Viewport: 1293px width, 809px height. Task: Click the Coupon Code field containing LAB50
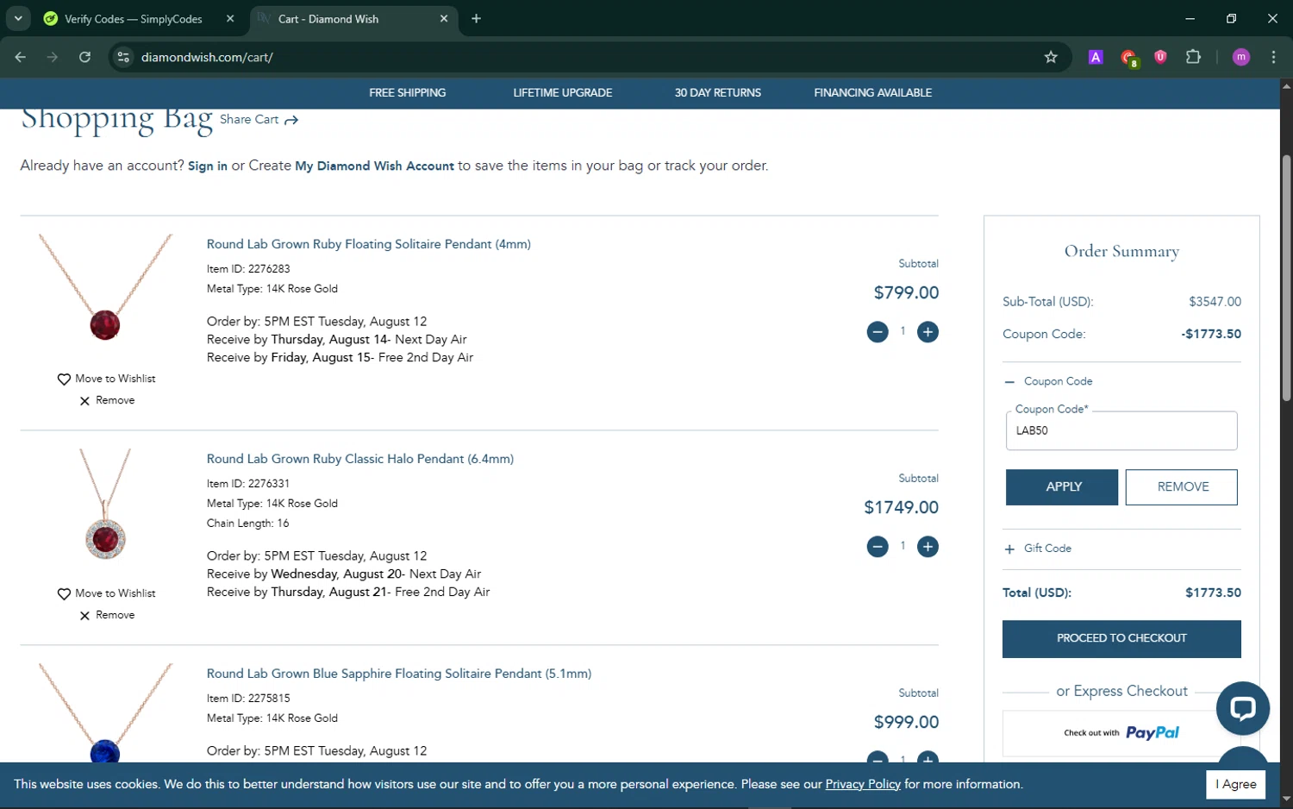click(1121, 430)
